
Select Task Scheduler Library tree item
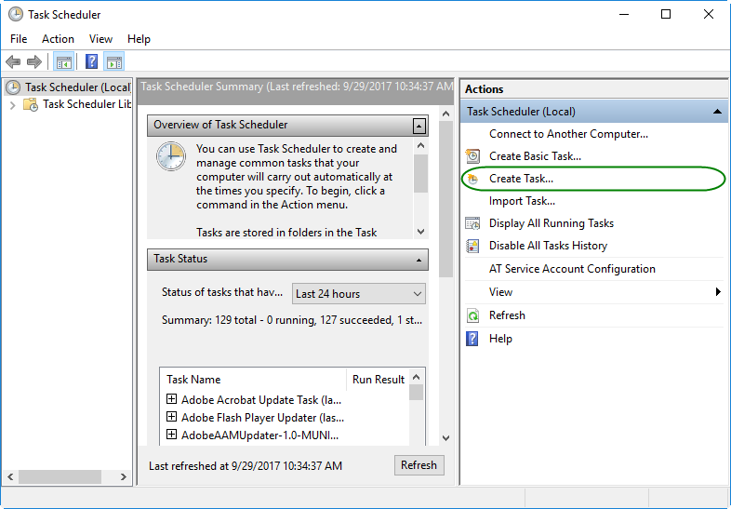[86, 104]
